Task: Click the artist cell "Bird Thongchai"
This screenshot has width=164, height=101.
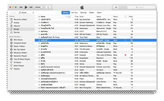Action: click(85, 88)
